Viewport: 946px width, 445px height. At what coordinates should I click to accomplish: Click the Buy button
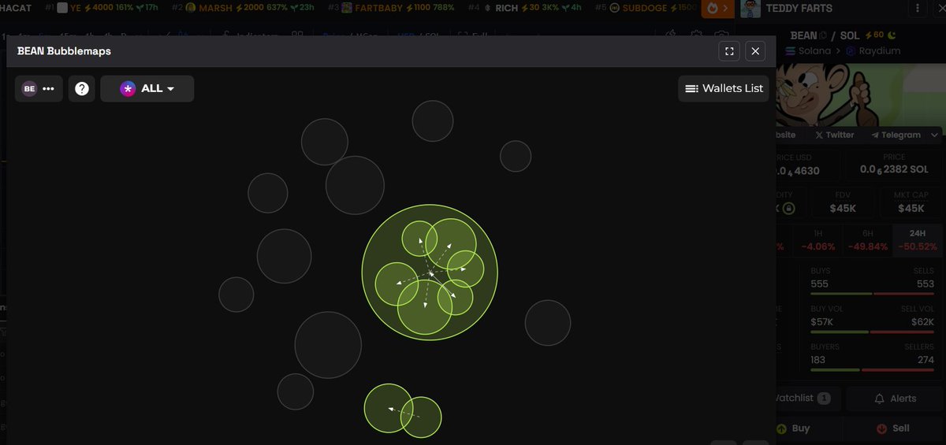click(x=792, y=428)
